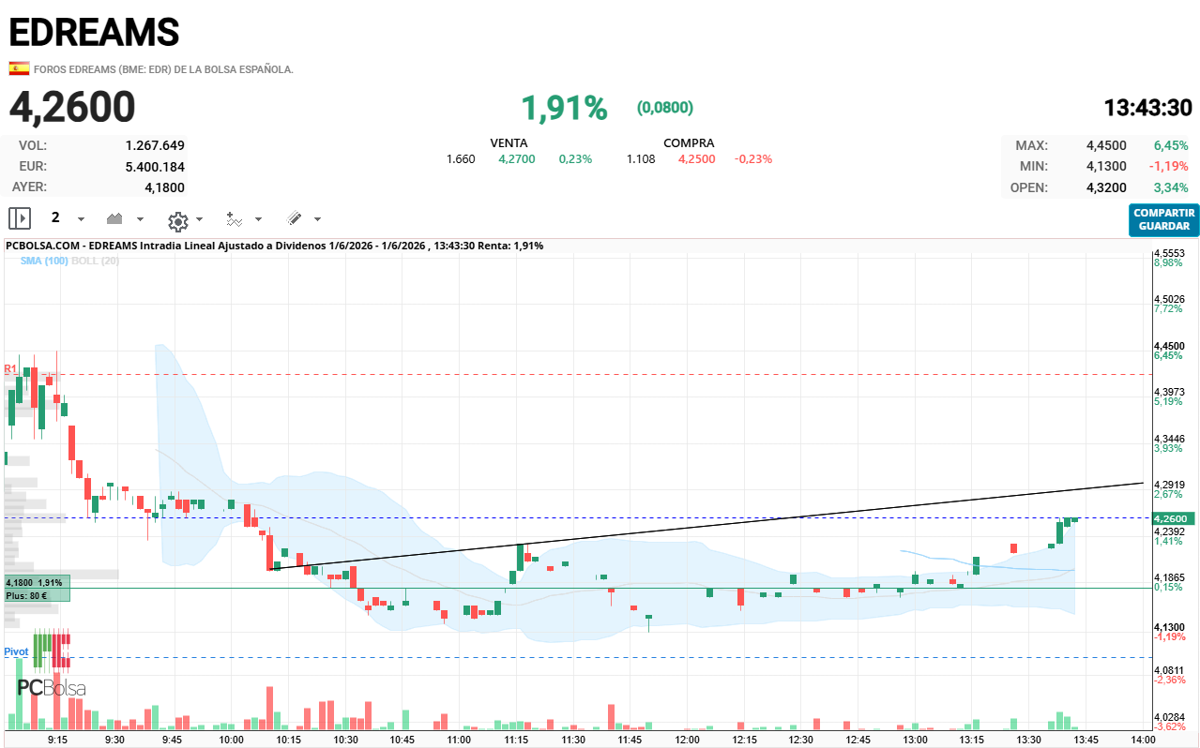1200x748 pixels.
Task: Expand the interval '2' dropdown arrow
Action: [x=81, y=219]
